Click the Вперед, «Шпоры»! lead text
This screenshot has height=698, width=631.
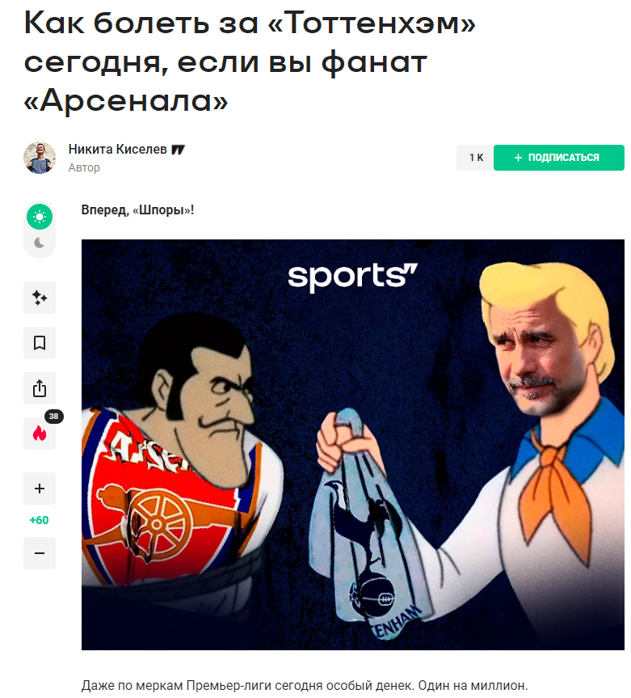point(137,210)
